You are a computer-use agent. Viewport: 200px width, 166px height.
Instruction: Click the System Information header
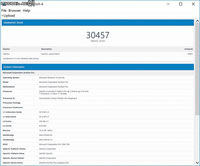(x=98, y=67)
